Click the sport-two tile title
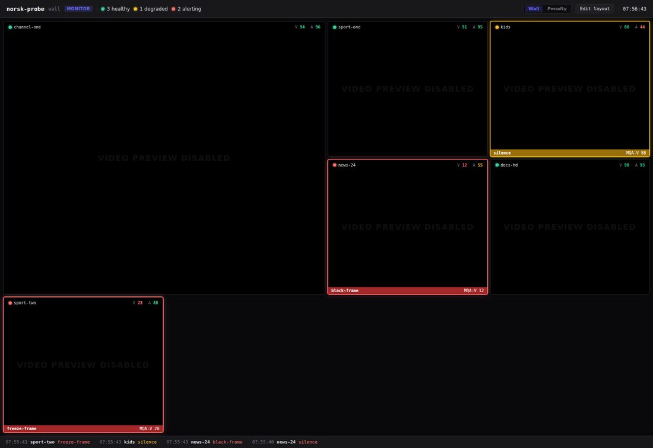Viewport: 653px width, 448px height. click(25, 303)
